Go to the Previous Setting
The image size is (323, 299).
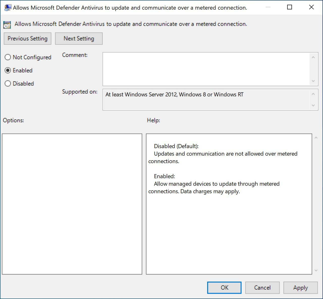click(x=28, y=39)
